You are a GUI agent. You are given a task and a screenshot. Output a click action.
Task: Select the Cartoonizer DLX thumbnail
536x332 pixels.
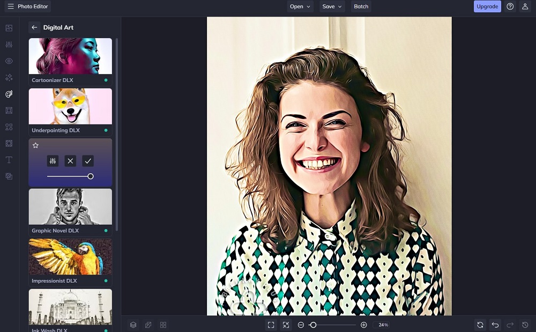click(x=70, y=56)
